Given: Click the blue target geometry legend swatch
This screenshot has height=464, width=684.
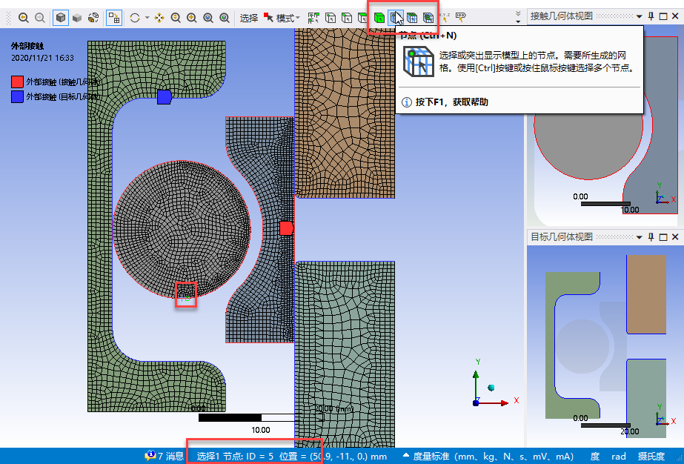Looking at the screenshot, I should (x=18, y=96).
